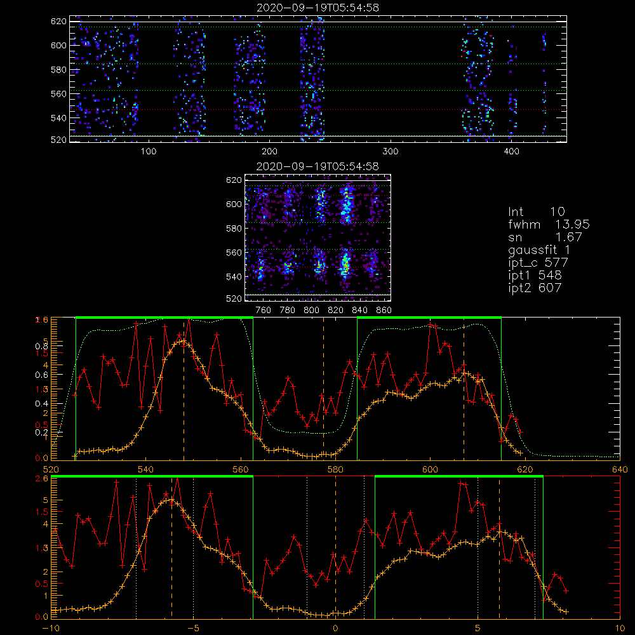Viewport: 635px width, 635px height.
Task: Click the right green bar atop bottom plot
Action: coord(459,477)
